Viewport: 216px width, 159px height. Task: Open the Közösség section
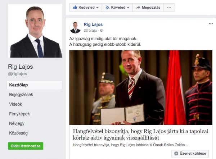[x=18, y=133]
